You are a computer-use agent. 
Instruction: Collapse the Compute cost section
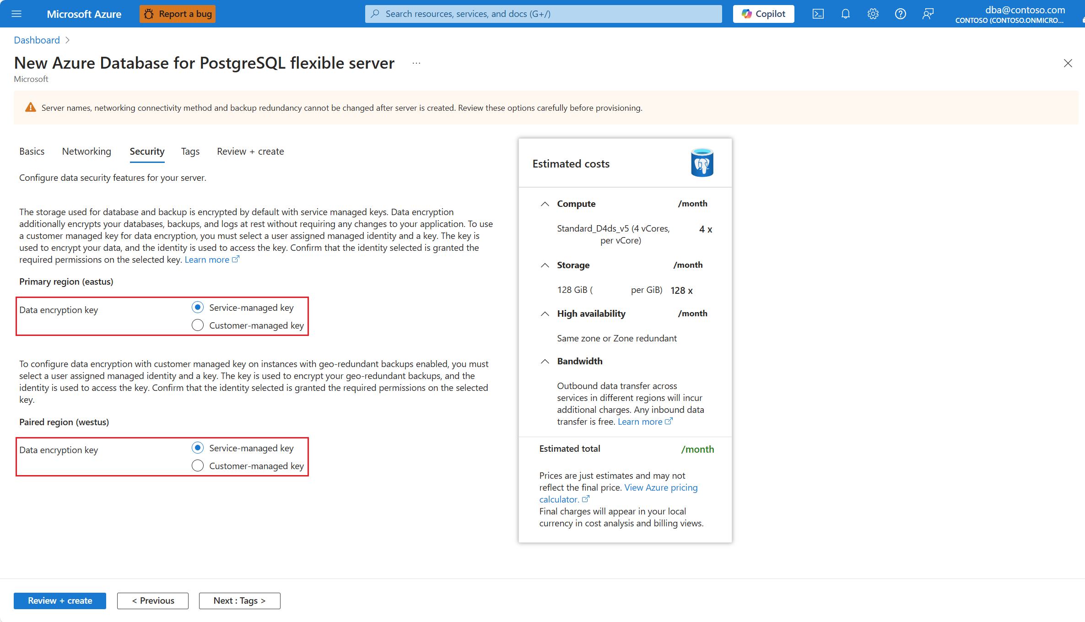tap(545, 204)
